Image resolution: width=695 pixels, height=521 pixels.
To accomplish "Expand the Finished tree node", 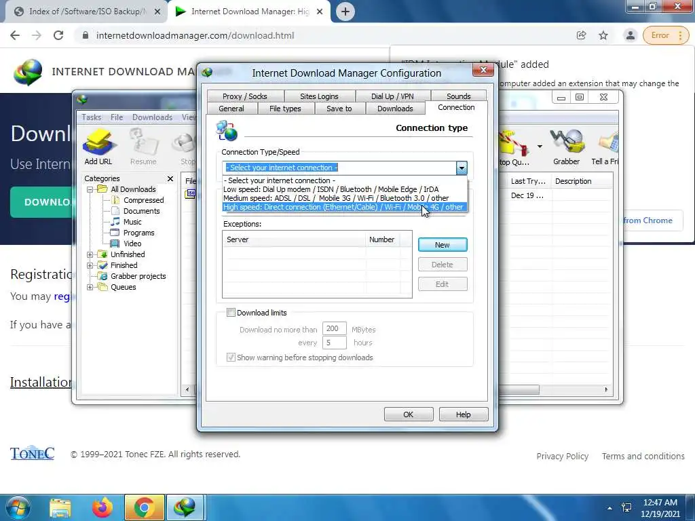I will [x=90, y=265].
